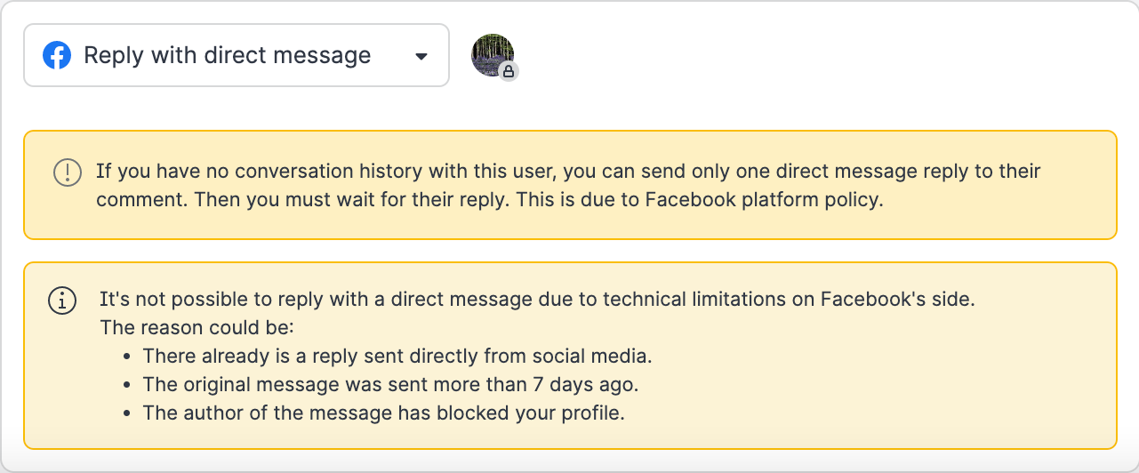Click bullet "original message was sent more than 7 days"

pyautogui.click(x=390, y=385)
